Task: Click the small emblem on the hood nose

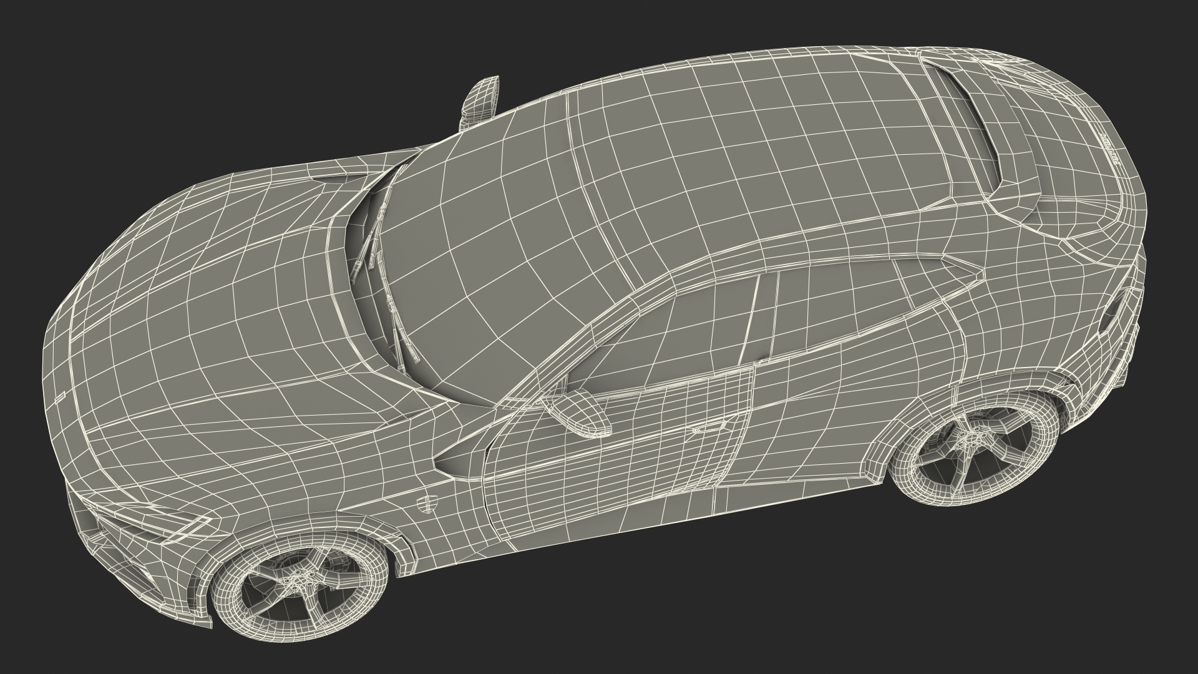Action: coord(61,398)
